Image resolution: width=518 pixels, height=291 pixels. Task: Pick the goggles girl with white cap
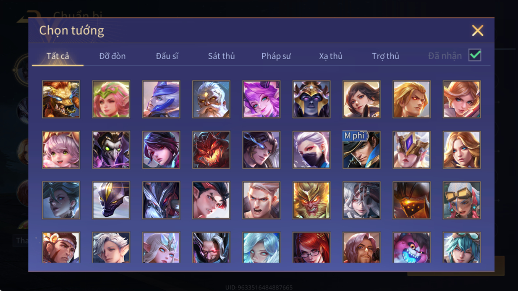pos(462,200)
